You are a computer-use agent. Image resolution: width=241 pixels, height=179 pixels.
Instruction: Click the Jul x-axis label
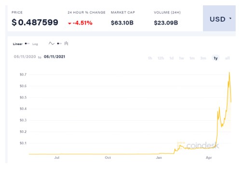(x=57, y=158)
